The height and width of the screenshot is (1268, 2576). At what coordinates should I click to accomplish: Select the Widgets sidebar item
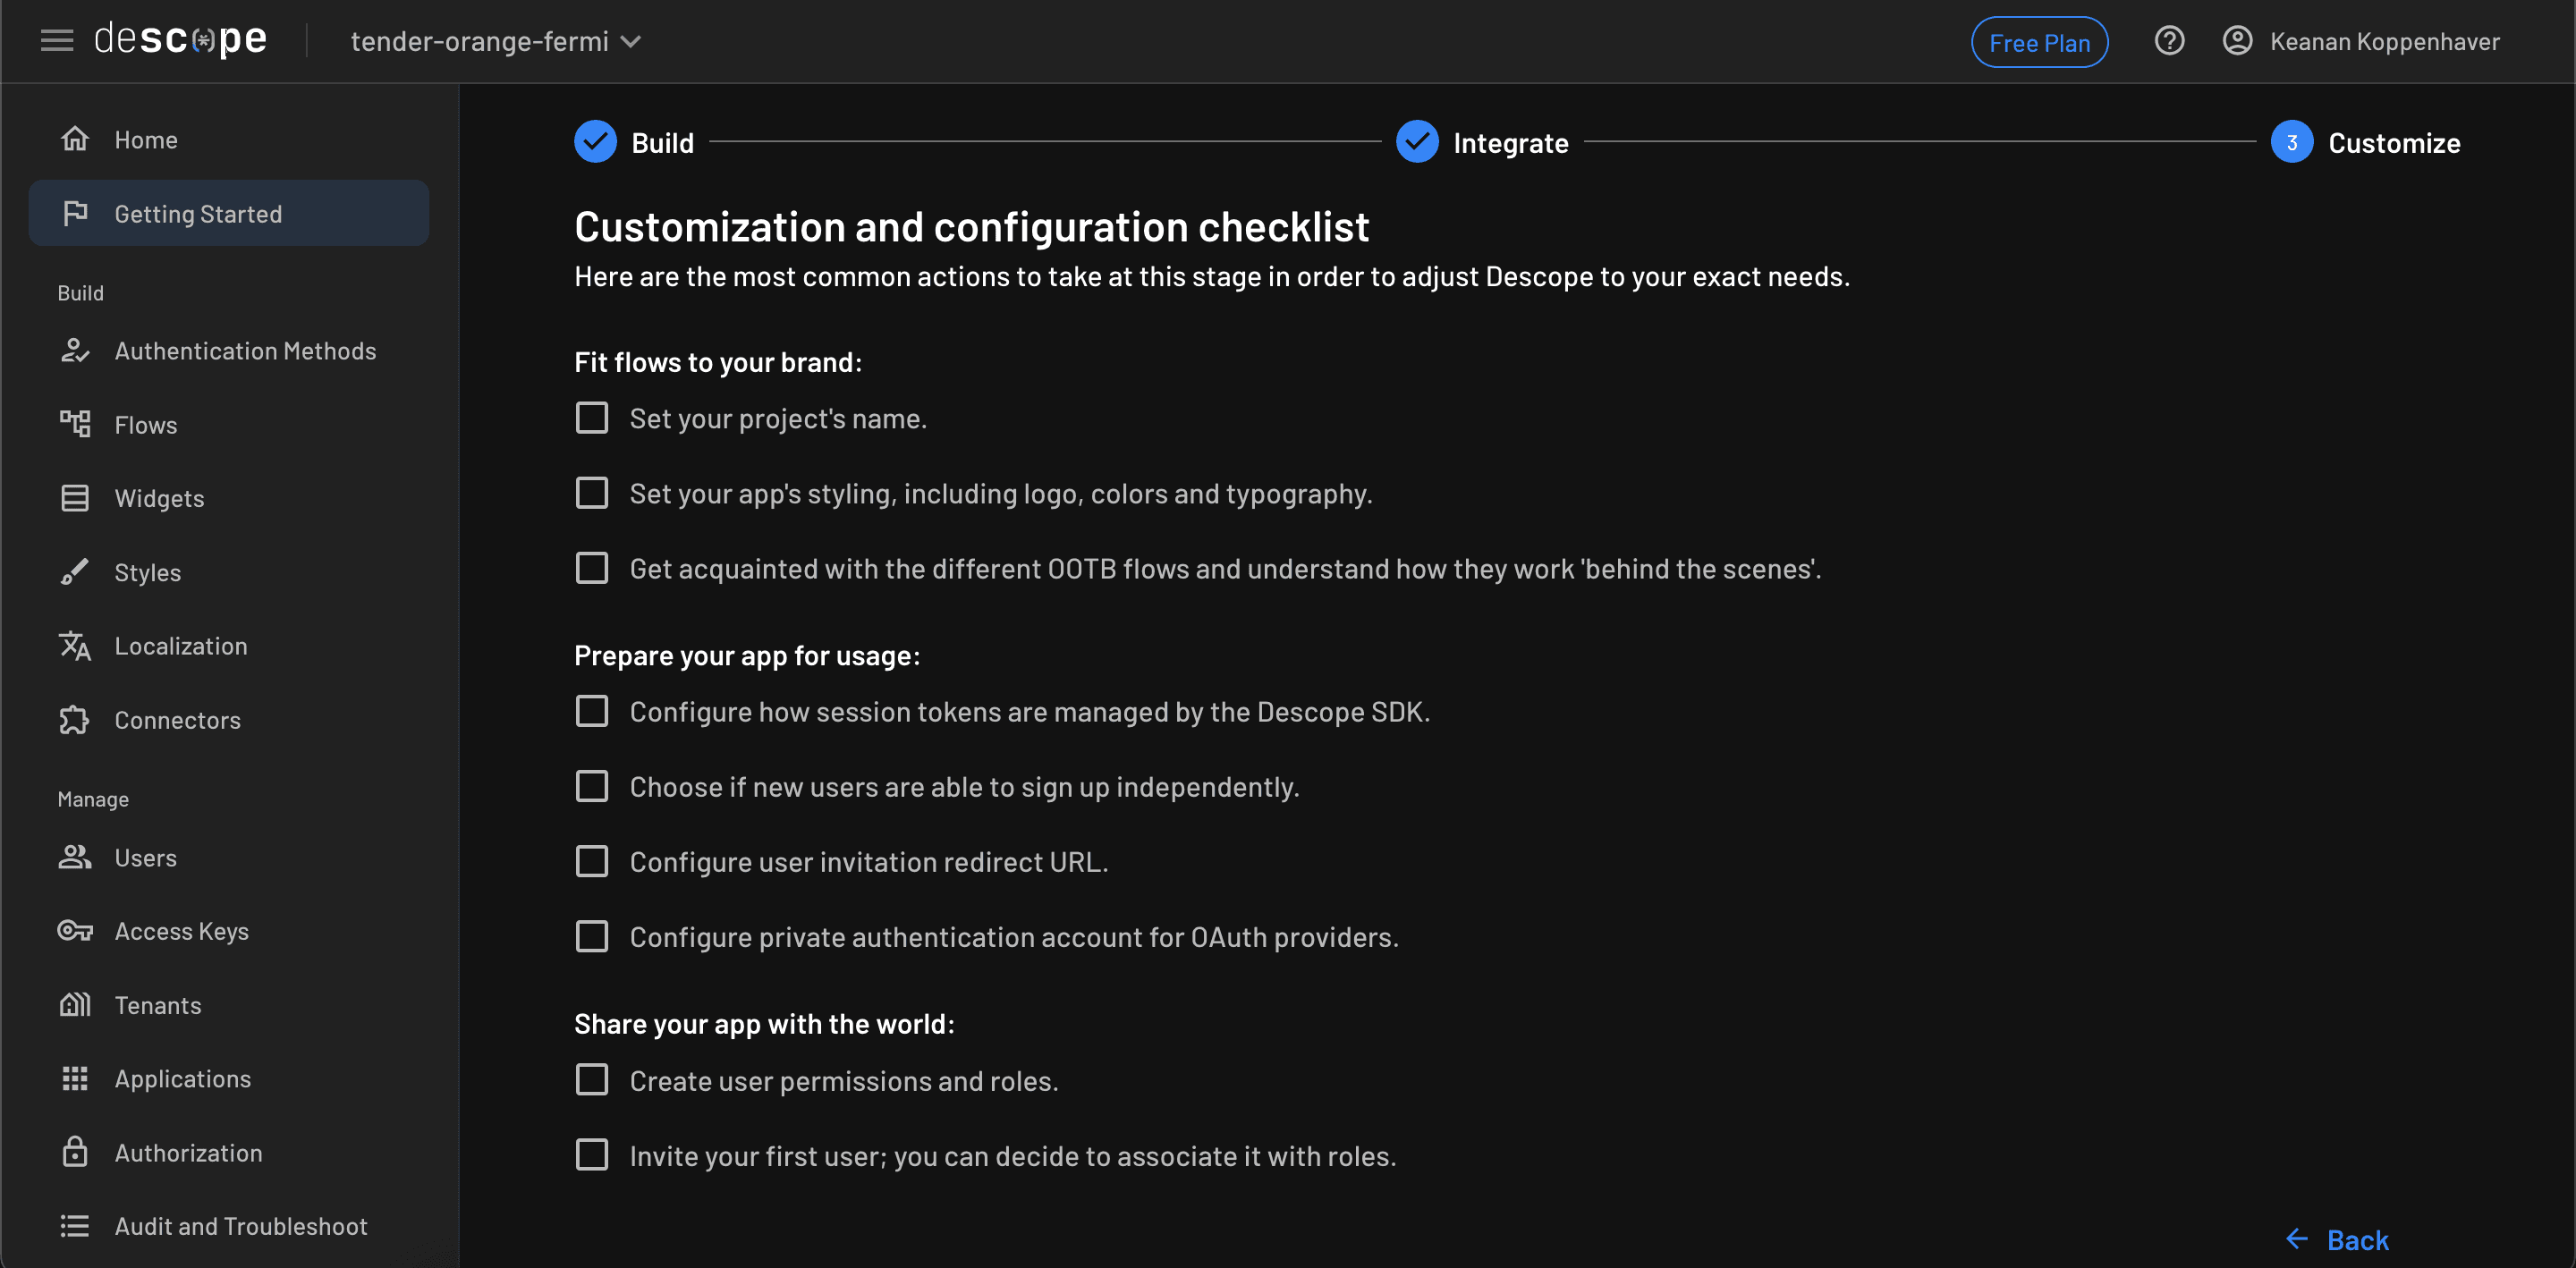click(159, 498)
